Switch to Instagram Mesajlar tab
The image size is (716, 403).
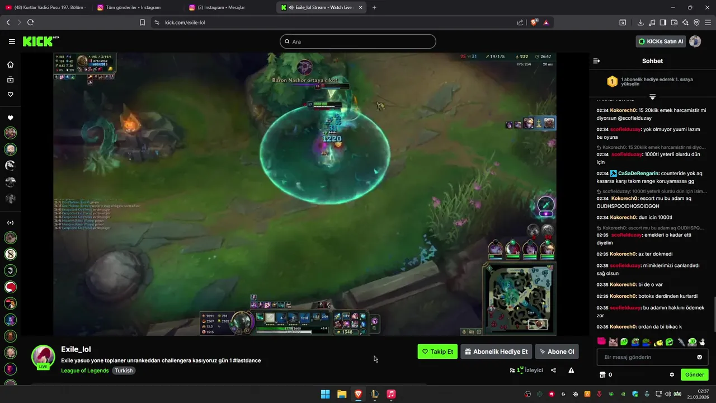tap(229, 7)
